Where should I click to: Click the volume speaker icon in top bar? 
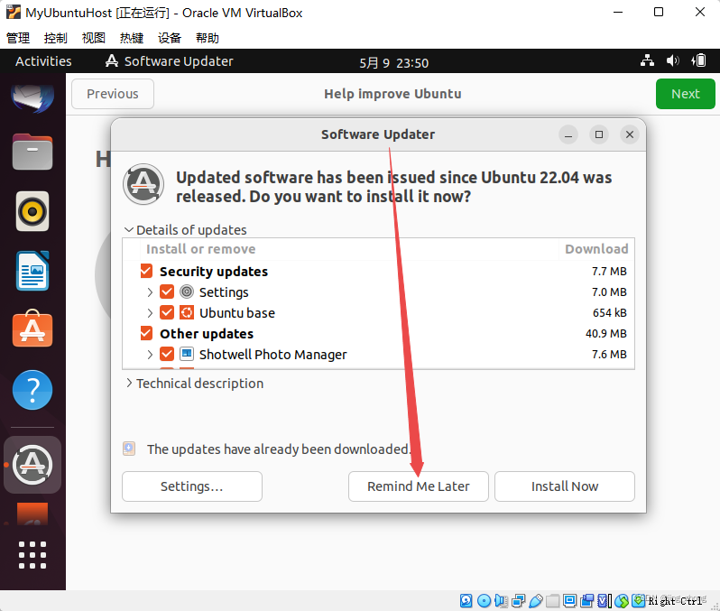[673, 60]
